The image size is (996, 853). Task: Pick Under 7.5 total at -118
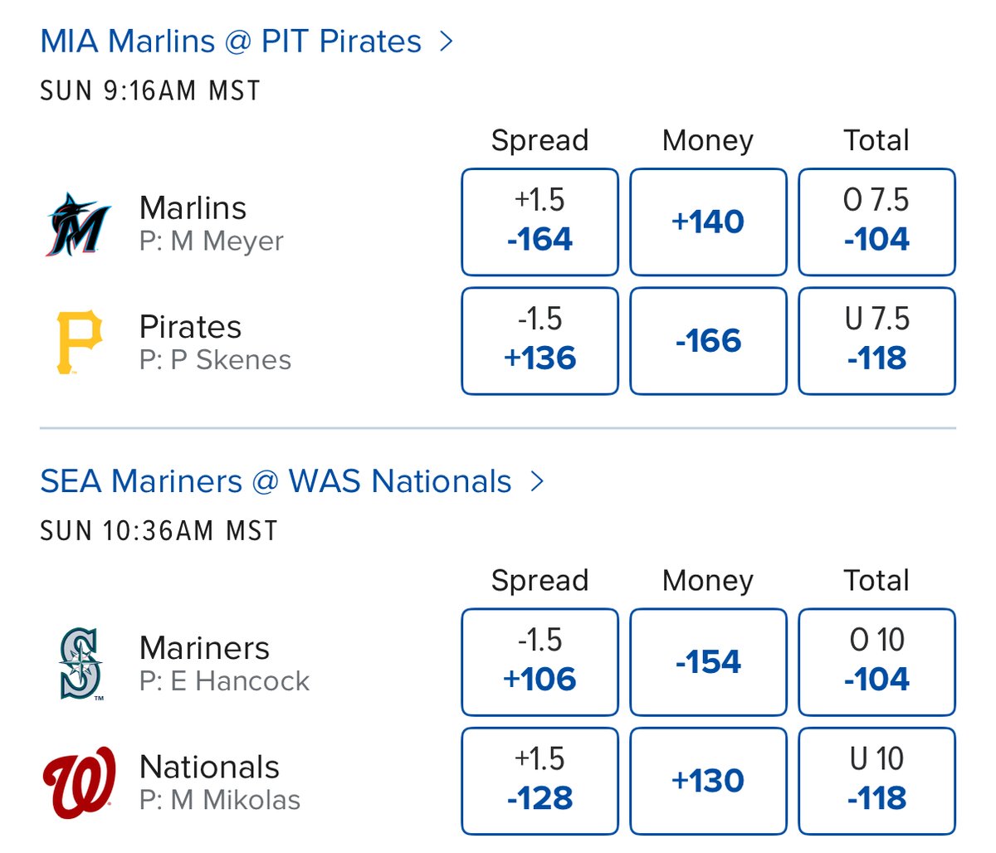(876, 341)
